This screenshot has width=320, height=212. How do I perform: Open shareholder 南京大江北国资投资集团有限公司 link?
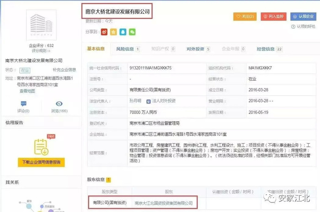coord(164,203)
